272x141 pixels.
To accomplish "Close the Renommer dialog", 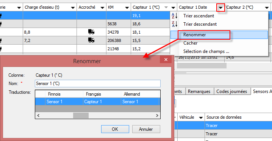I will point(166,59).
